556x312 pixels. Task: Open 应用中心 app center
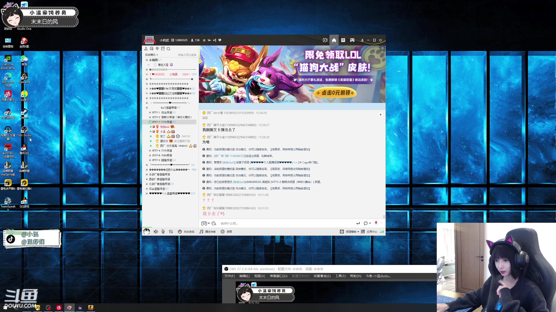click(x=369, y=232)
